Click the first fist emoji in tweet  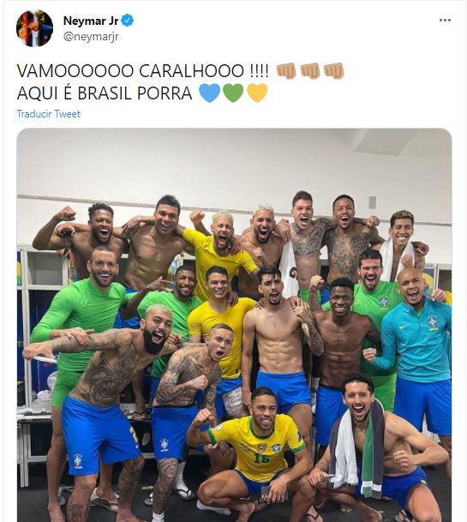point(286,70)
